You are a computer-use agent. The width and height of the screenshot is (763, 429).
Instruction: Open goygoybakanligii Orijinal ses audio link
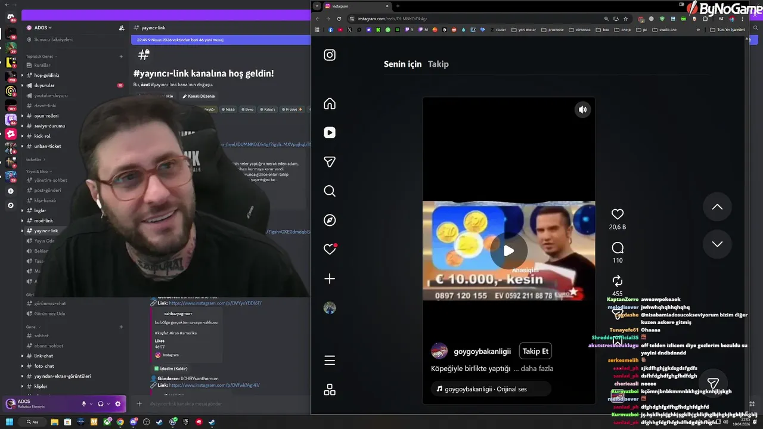point(486,389)
